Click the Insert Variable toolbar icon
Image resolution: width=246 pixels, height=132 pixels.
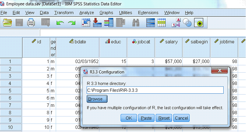(x=162, y=23)
